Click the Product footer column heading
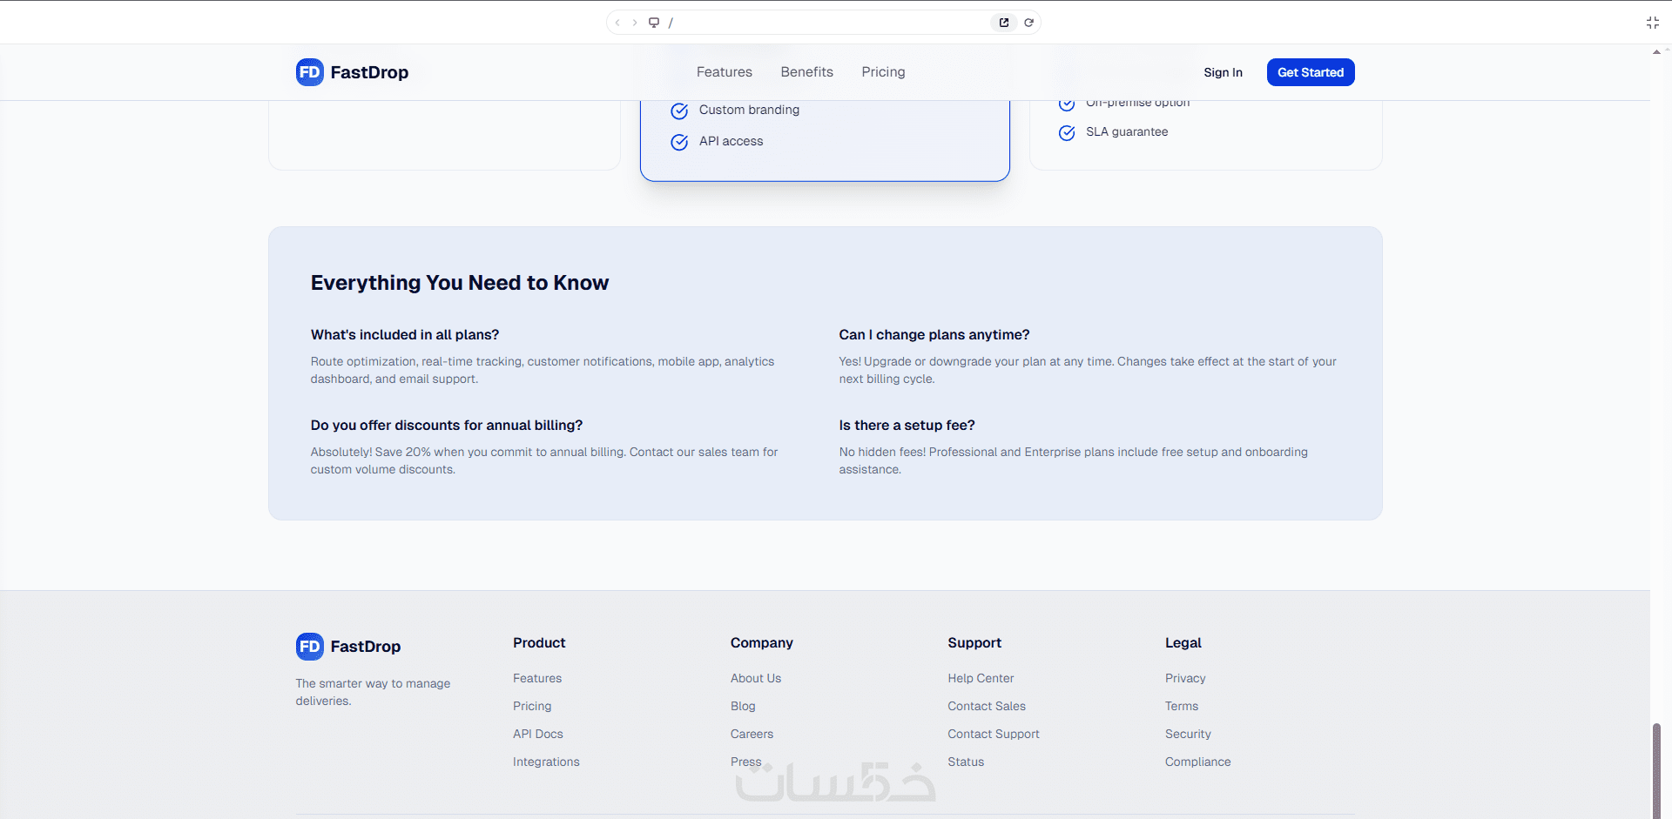1672x819 pixels. pyautogui.click(x=539, y=643)
